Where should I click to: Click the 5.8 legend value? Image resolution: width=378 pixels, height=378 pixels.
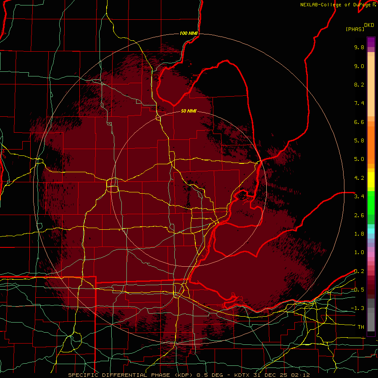pyautogui.click(x=359, y=141)
